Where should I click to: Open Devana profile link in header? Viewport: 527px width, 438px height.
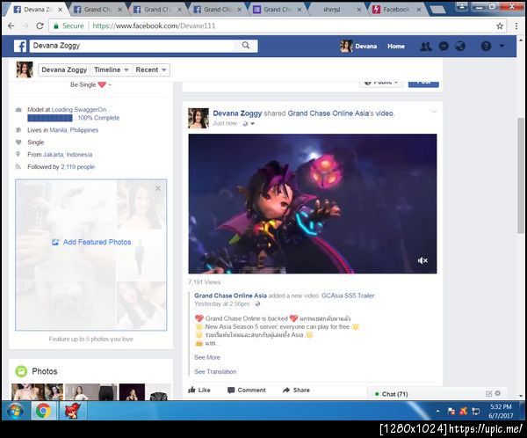[358, 46]
